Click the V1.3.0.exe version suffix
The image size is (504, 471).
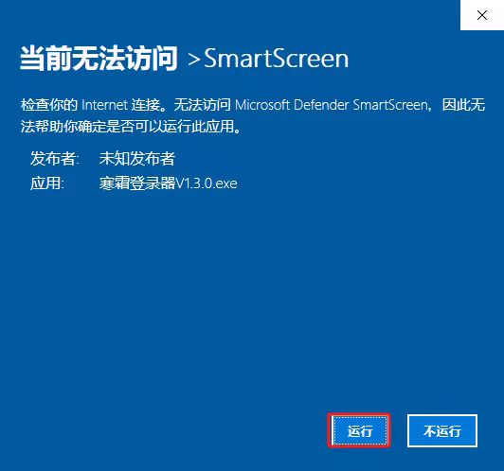207,183
